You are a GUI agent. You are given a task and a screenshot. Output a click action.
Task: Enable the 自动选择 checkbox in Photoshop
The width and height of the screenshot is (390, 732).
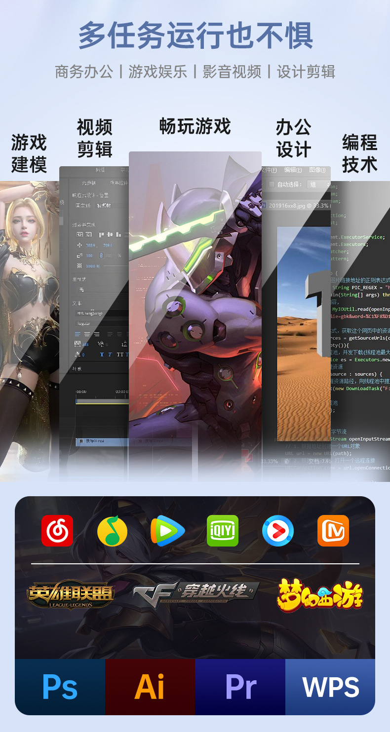tap(271, 184)
